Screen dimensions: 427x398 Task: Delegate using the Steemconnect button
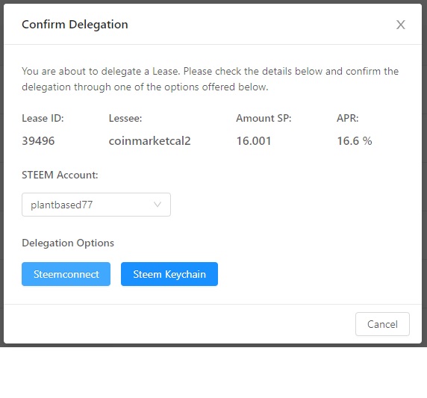pyautogui.click(x=66, y=274)
